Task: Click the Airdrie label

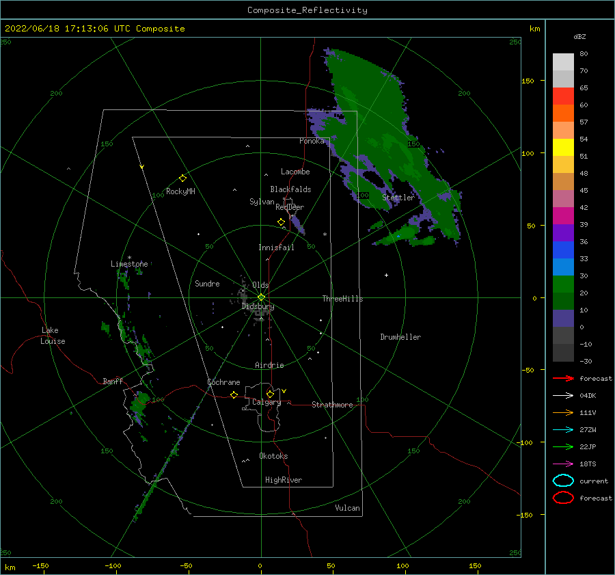Action: 269,365
